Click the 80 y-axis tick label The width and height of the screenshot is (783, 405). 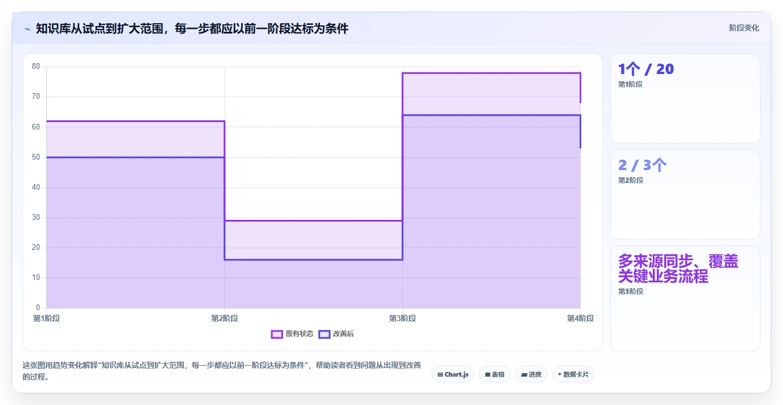point(36,67)
